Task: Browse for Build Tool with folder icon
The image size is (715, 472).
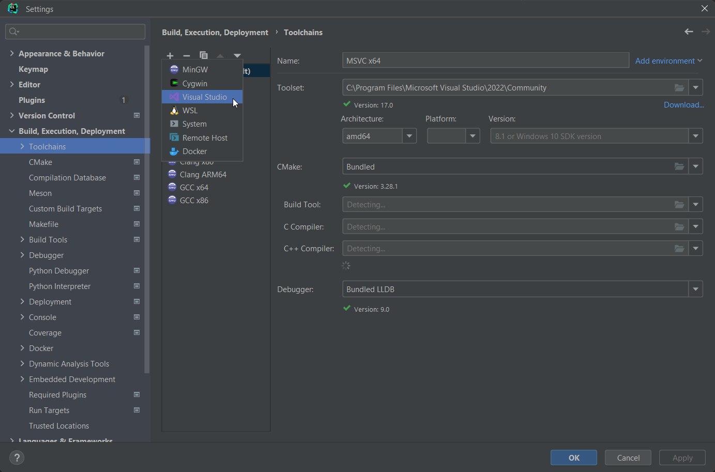Action: 679,204
